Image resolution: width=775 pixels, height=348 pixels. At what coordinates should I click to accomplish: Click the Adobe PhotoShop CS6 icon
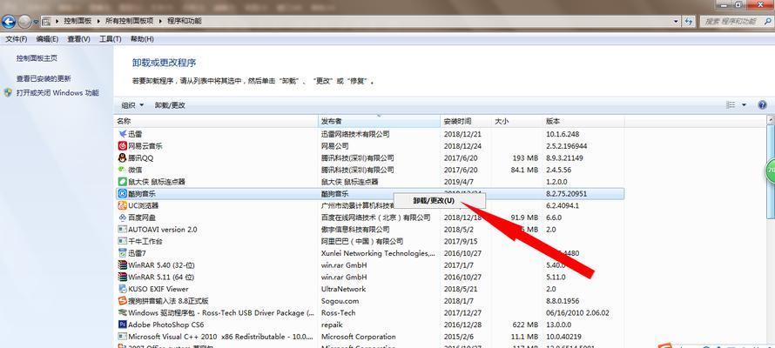(x=123, y=325)
